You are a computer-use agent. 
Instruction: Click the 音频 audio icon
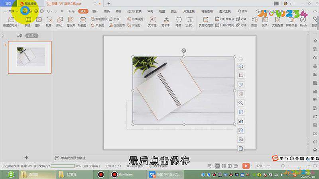(254, 19)
